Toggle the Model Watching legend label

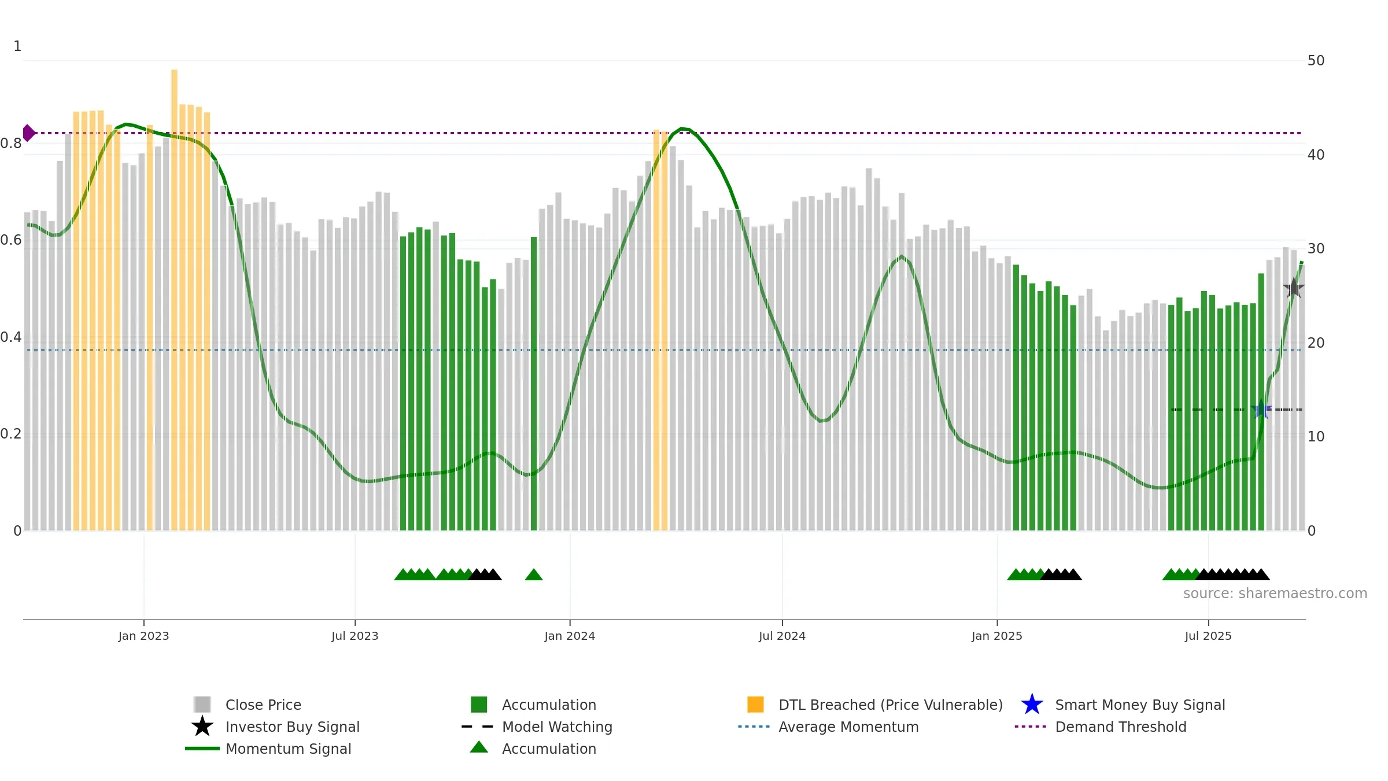[557, 727]
